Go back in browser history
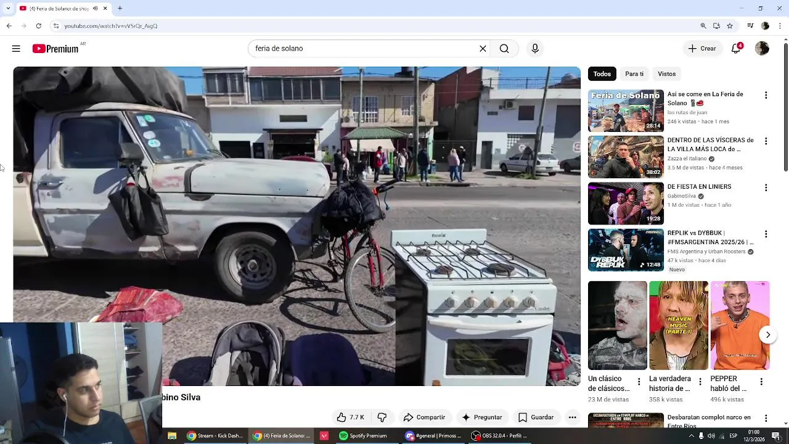This screenshot has height=444, width=789. pyautogui.click(x=9, y=26)
